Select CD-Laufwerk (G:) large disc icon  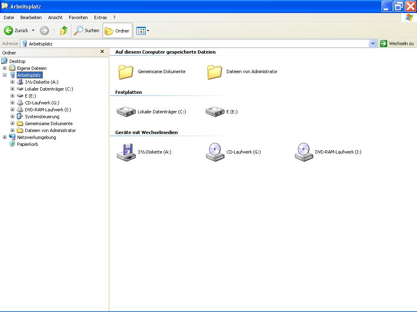point(215,152)
